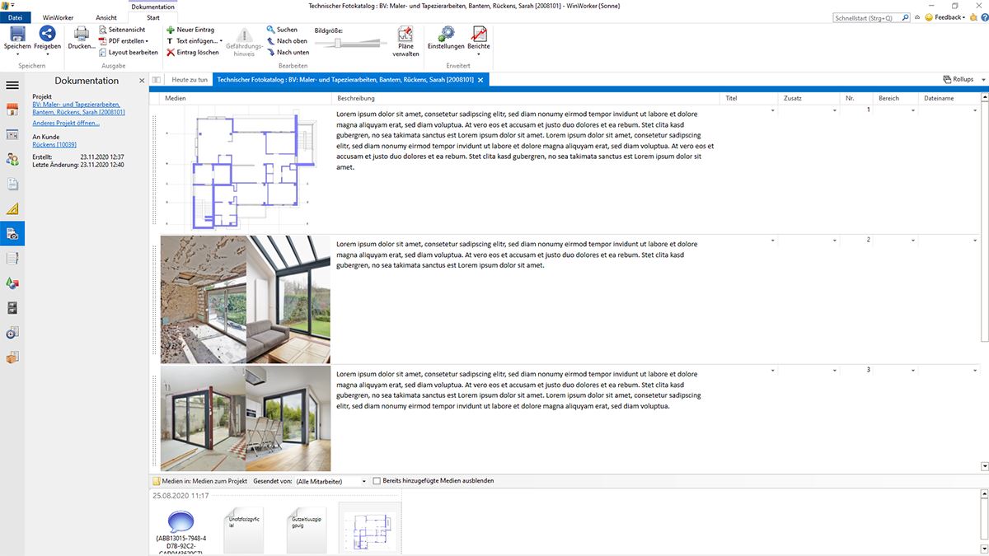Viewport: 989px width, 556px height.
Task: Toggle the panel layout icon left of Heute zu tun
Action: point(157,80)
